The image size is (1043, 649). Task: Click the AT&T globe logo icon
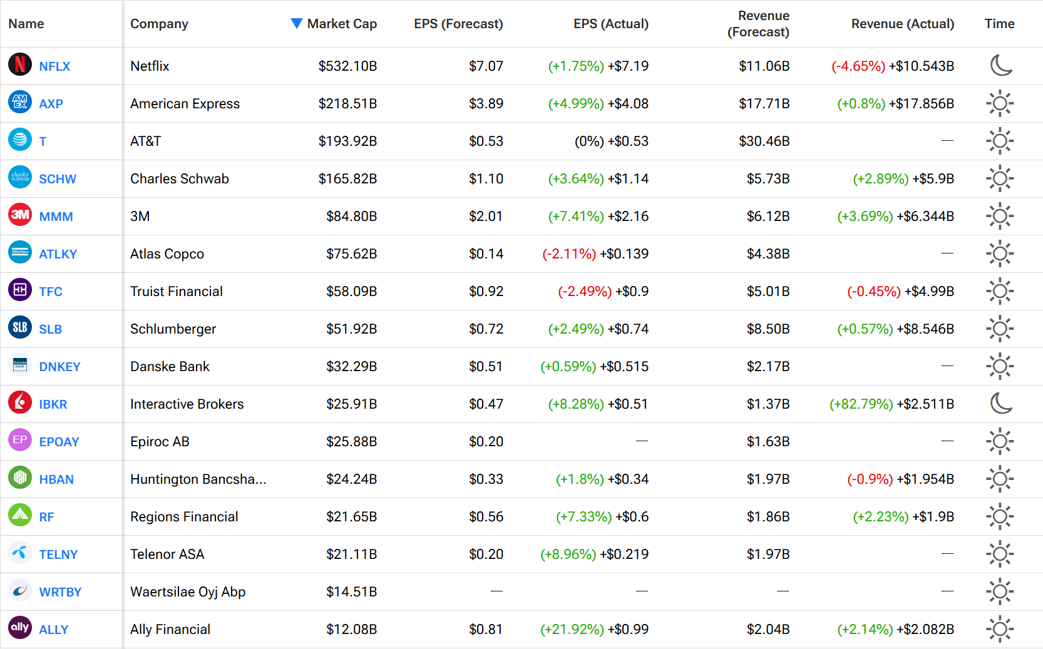(x=20, y=140)
